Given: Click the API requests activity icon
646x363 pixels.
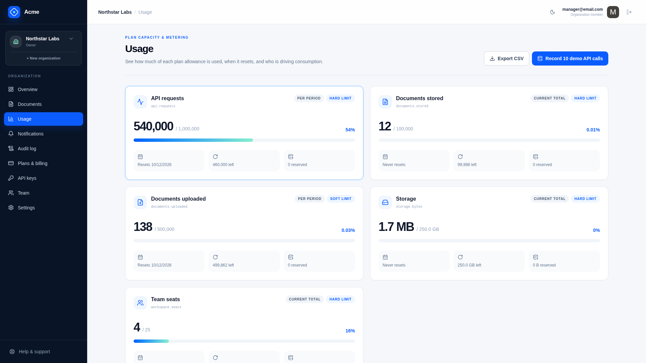Looking at the screenshot, I should click(x=140, y=102).
